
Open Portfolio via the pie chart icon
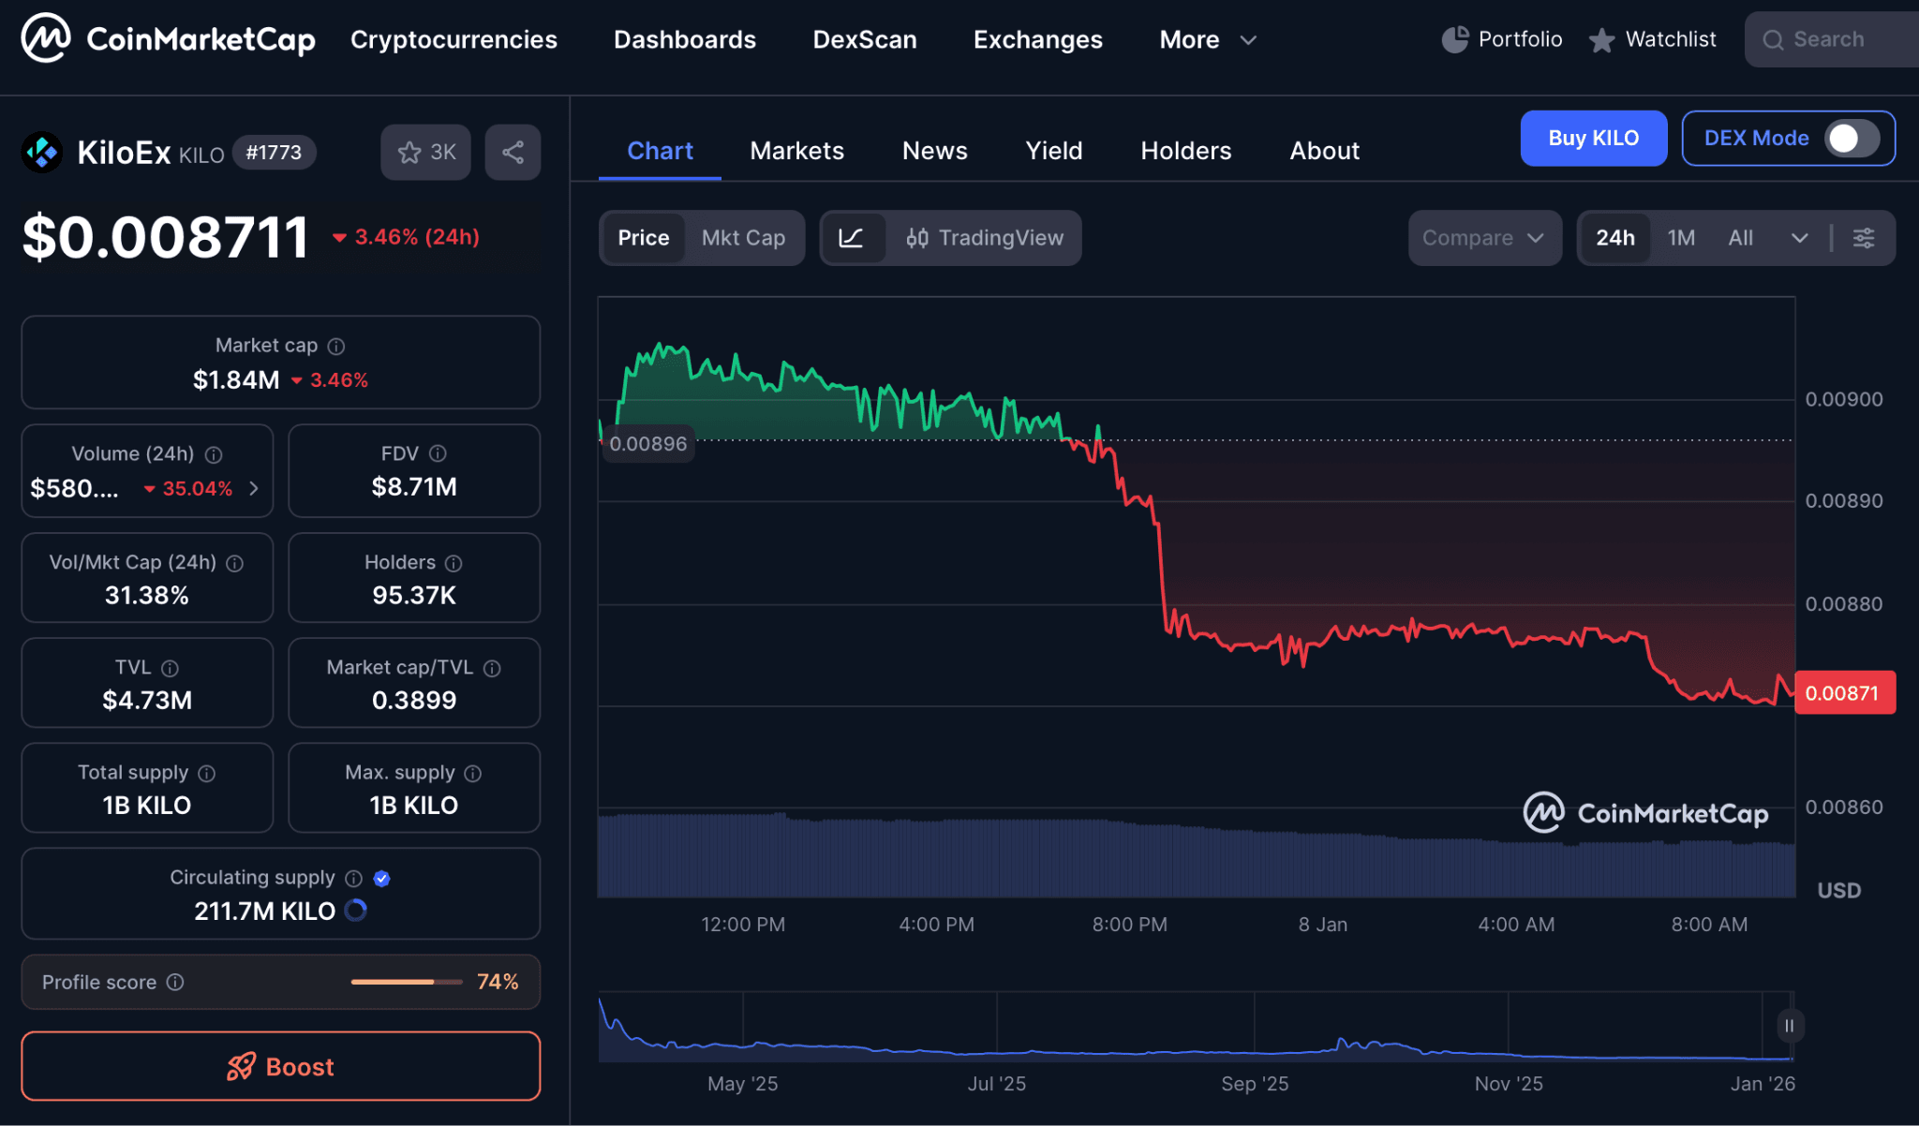tap(1455, 38)
